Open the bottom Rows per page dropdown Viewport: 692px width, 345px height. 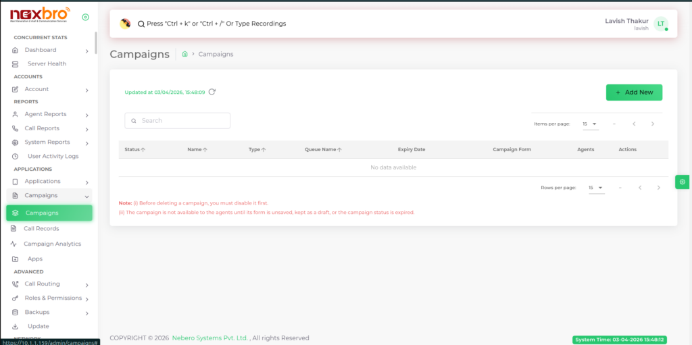(595, 188)
